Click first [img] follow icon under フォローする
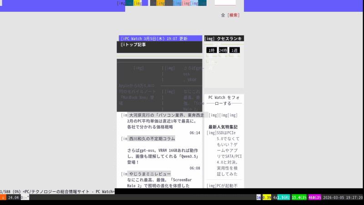The image size is (364, 205). click(213, 115)
